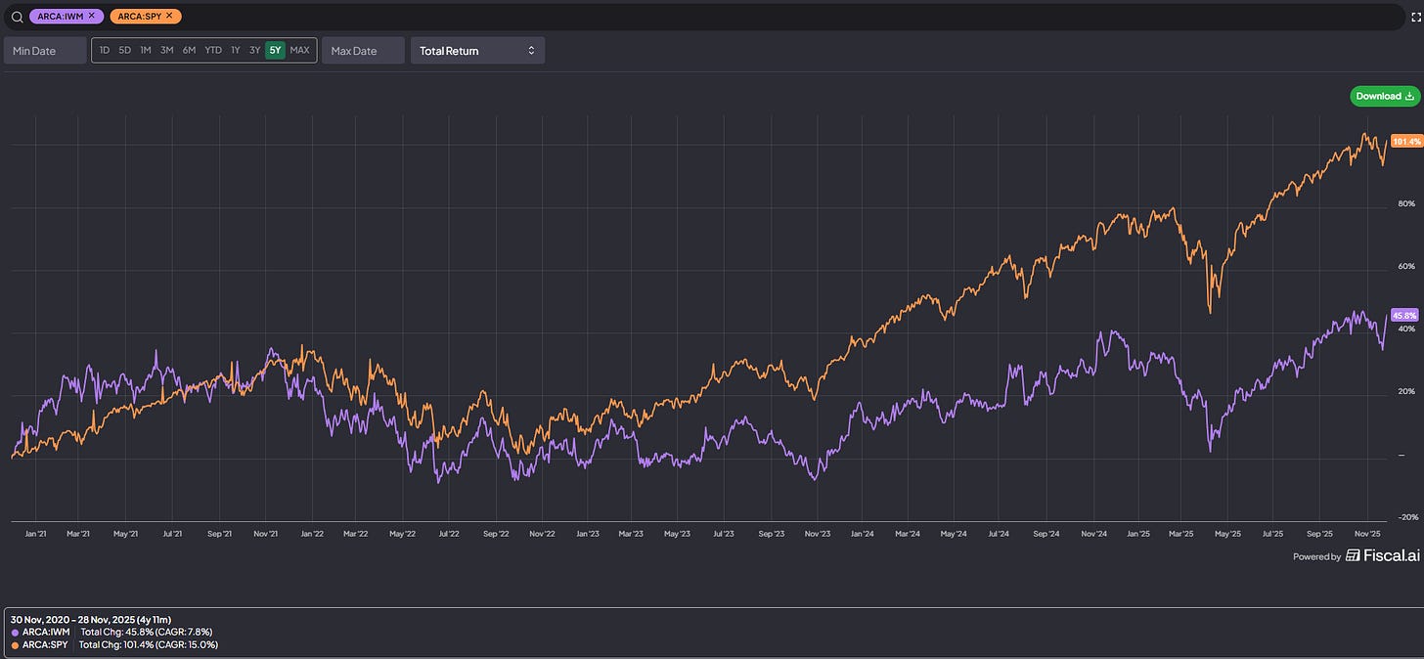Remove the ARCA:SPY ticker chip
The width and height of the screenshot is (1424, 659).
pyautogui.click(x=169, y=16)
